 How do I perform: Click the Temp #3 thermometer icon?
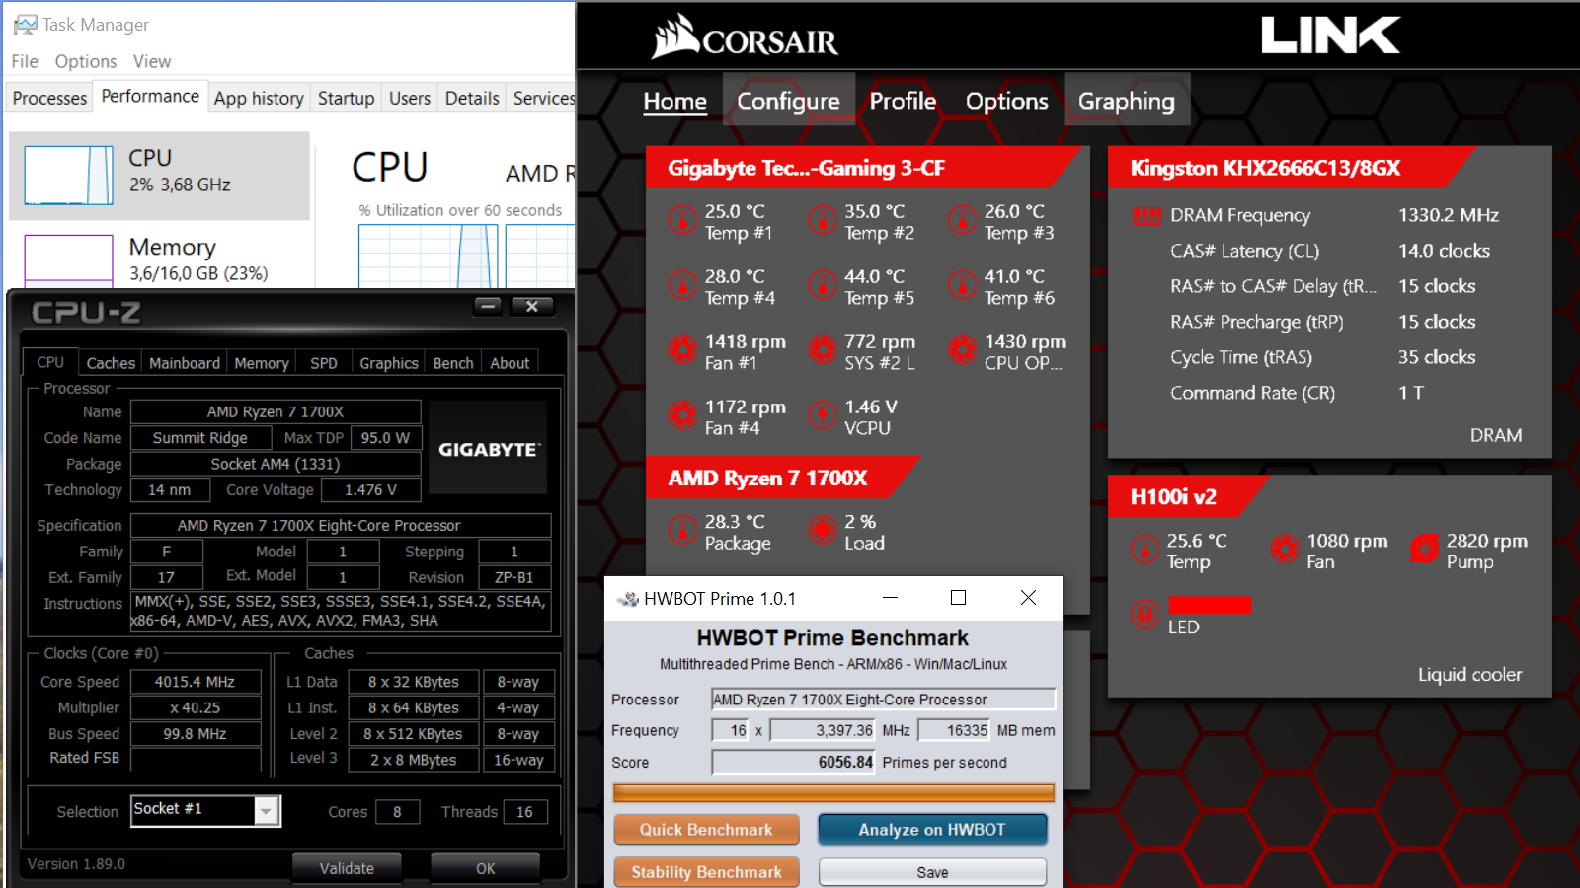point(963,220)
